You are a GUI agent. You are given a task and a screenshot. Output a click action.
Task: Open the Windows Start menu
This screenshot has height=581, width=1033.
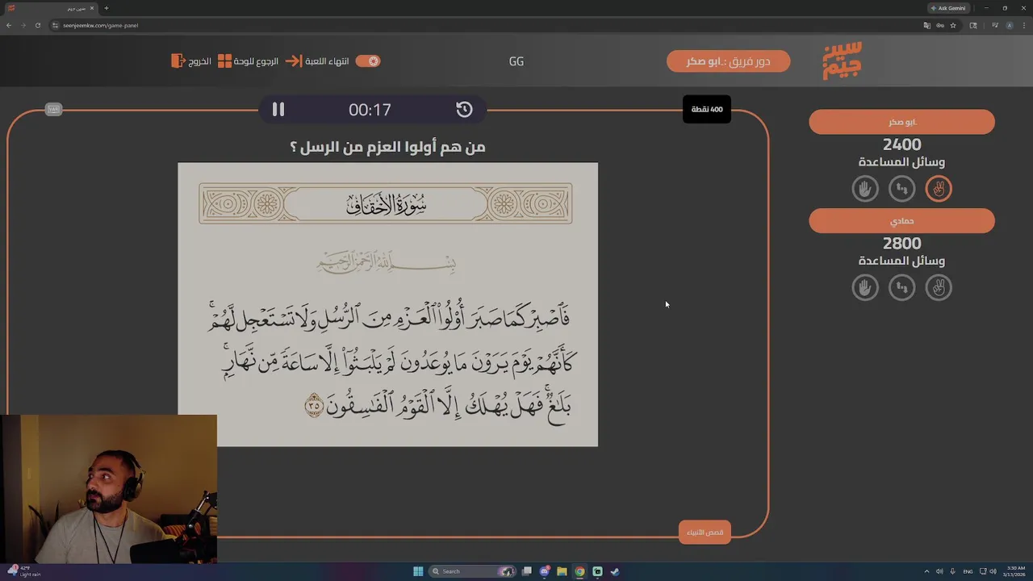click(x=418, y=571)
